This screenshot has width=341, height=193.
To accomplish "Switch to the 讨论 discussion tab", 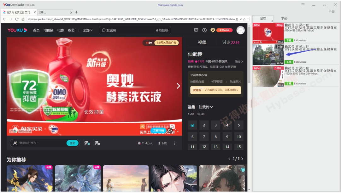I will [231, 42].
